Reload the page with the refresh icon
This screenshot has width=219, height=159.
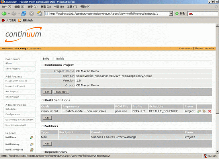tap(24, 14)
